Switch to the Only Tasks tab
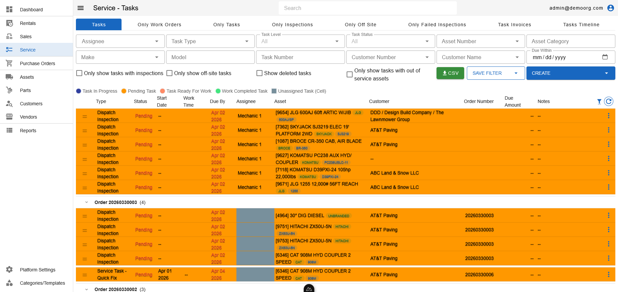This screenshot has width=618, height=292. pos(227,25)
